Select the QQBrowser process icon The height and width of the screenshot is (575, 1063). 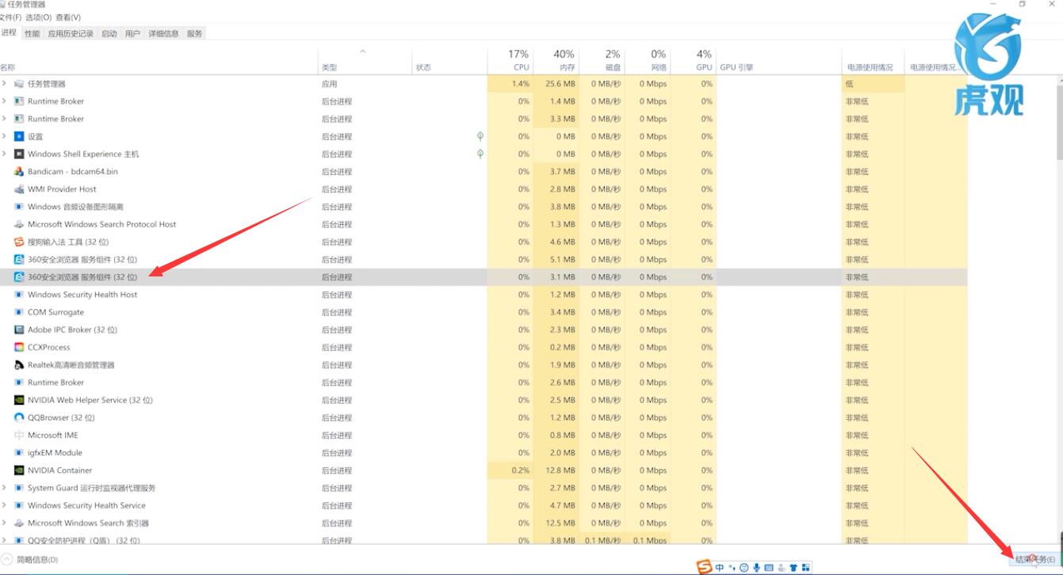point(19,417)
